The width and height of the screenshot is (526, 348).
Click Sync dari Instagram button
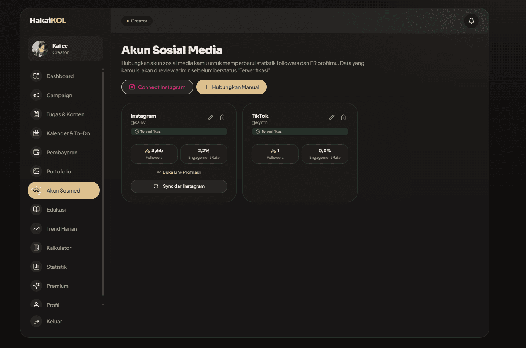point(179,186)
